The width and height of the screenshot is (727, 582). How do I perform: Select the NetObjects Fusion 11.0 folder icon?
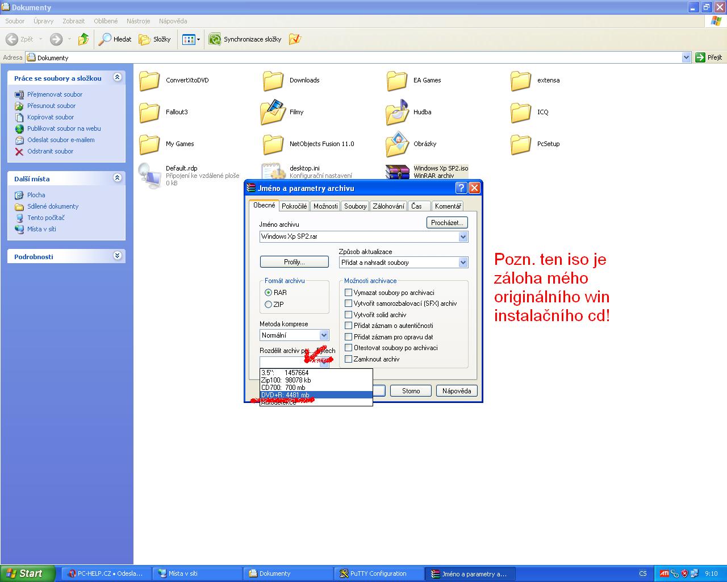coord(273,144)
